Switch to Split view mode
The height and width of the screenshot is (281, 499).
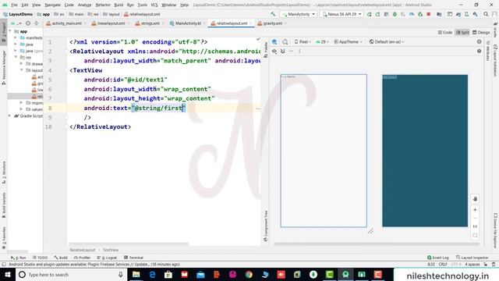coord(462,33)
